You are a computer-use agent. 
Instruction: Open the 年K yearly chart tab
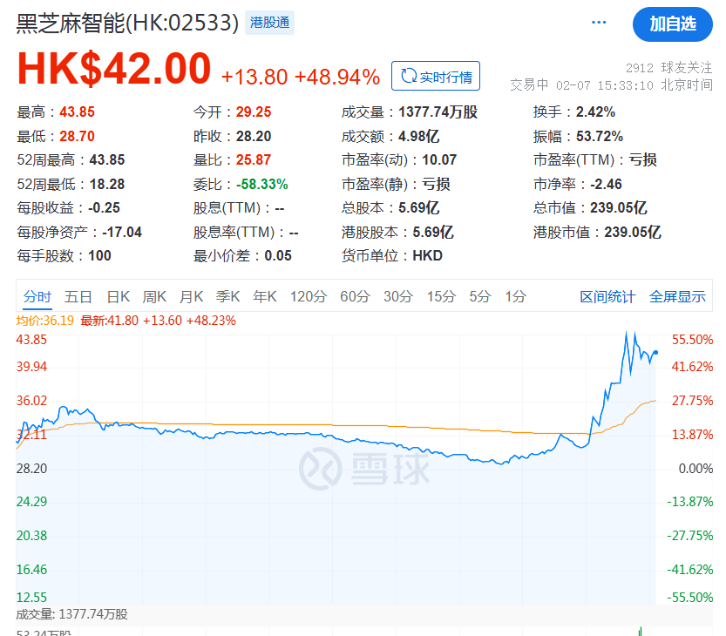pyautogui.click(x=263, y=296)
